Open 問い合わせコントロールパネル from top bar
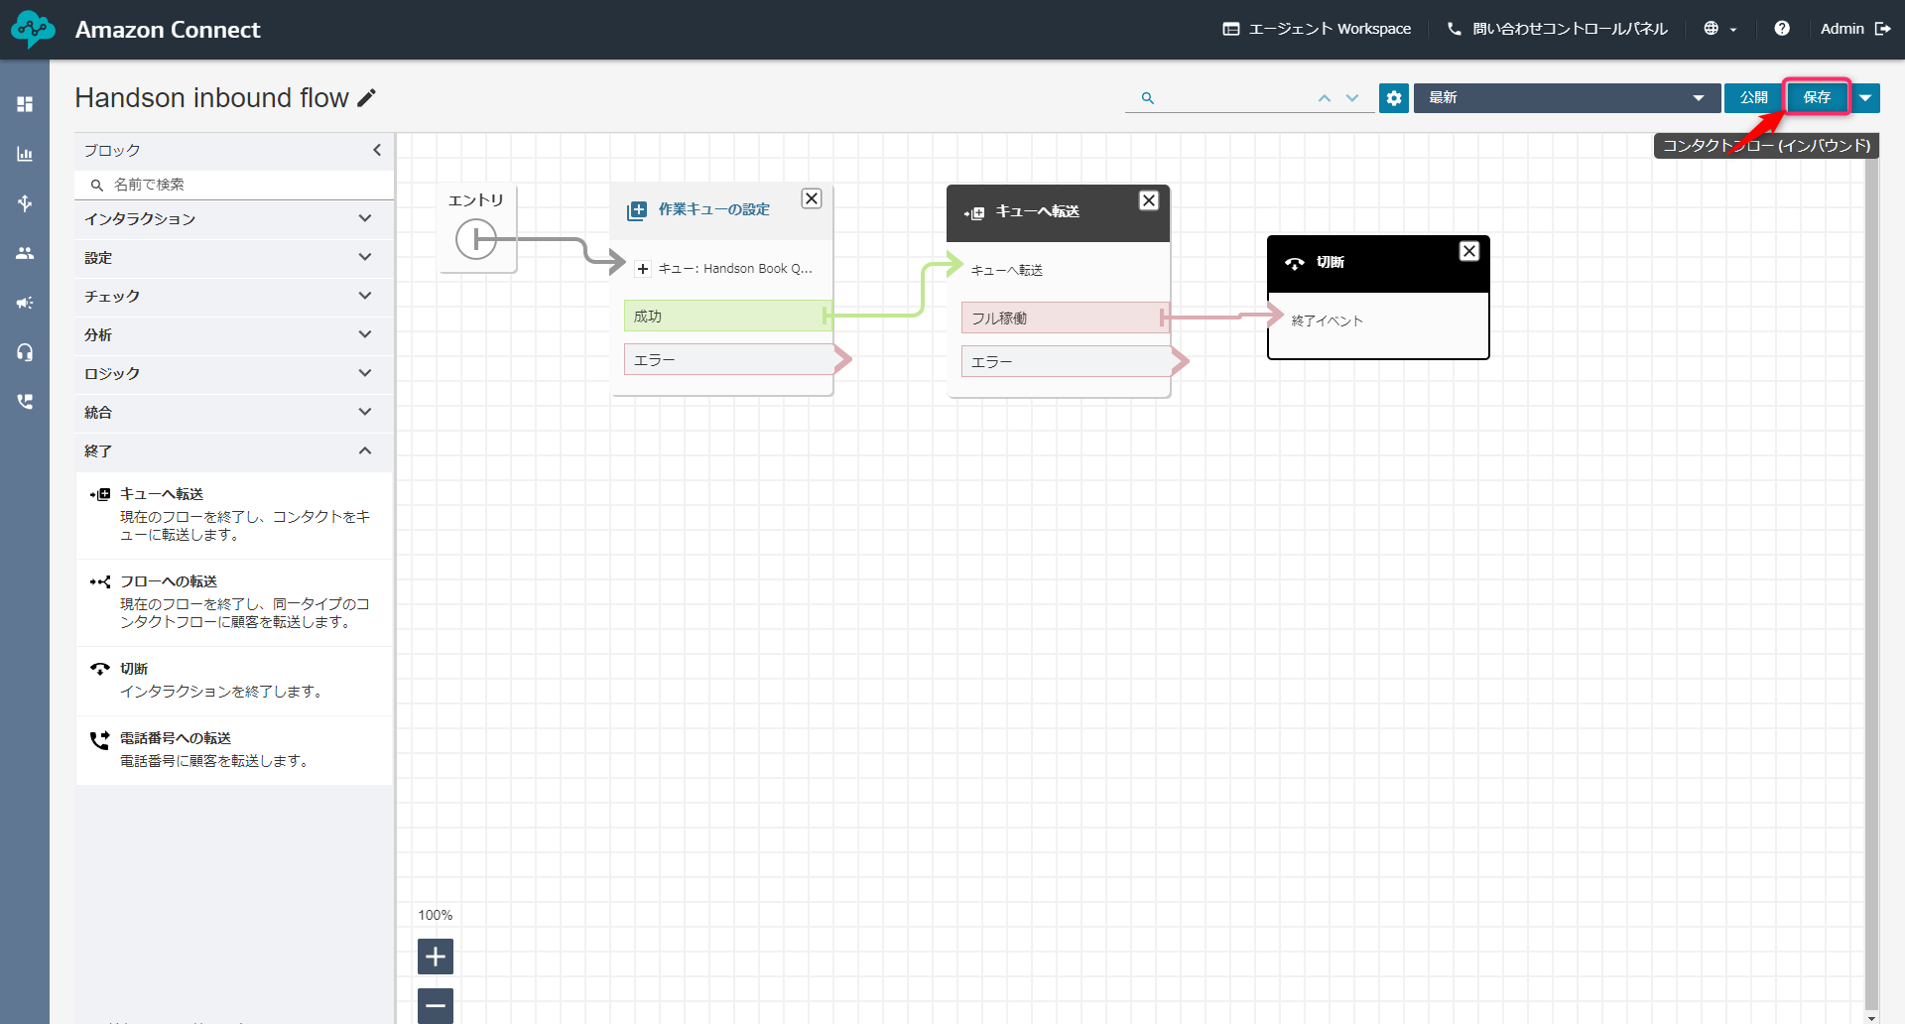Screen dimensions: 1905x1024 pyautogui.click(x=1558, y=29)
